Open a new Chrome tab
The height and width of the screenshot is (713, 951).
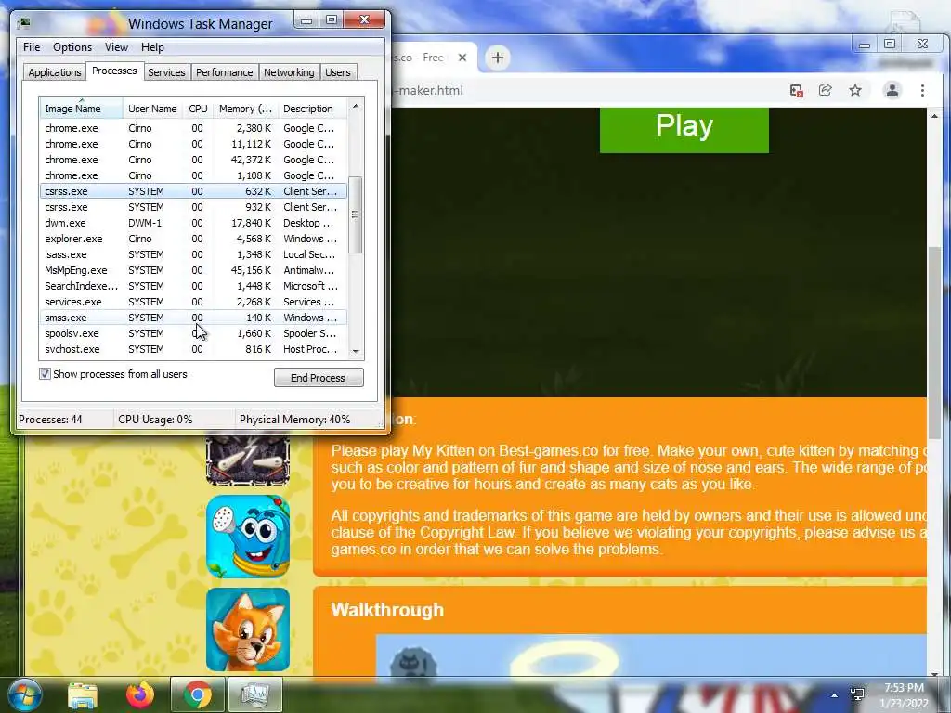tap(498, 58)
